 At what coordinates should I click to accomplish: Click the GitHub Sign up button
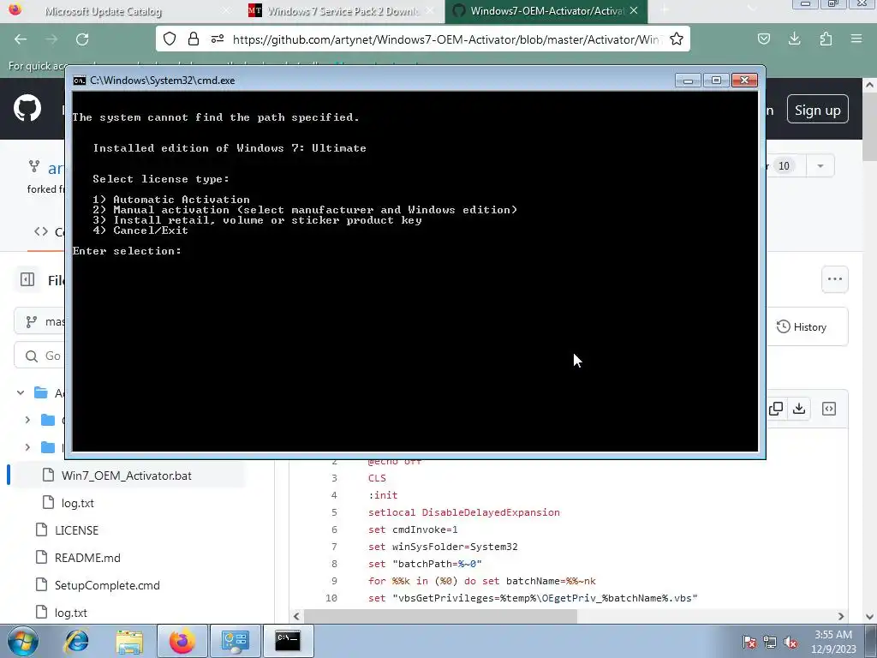817,110
